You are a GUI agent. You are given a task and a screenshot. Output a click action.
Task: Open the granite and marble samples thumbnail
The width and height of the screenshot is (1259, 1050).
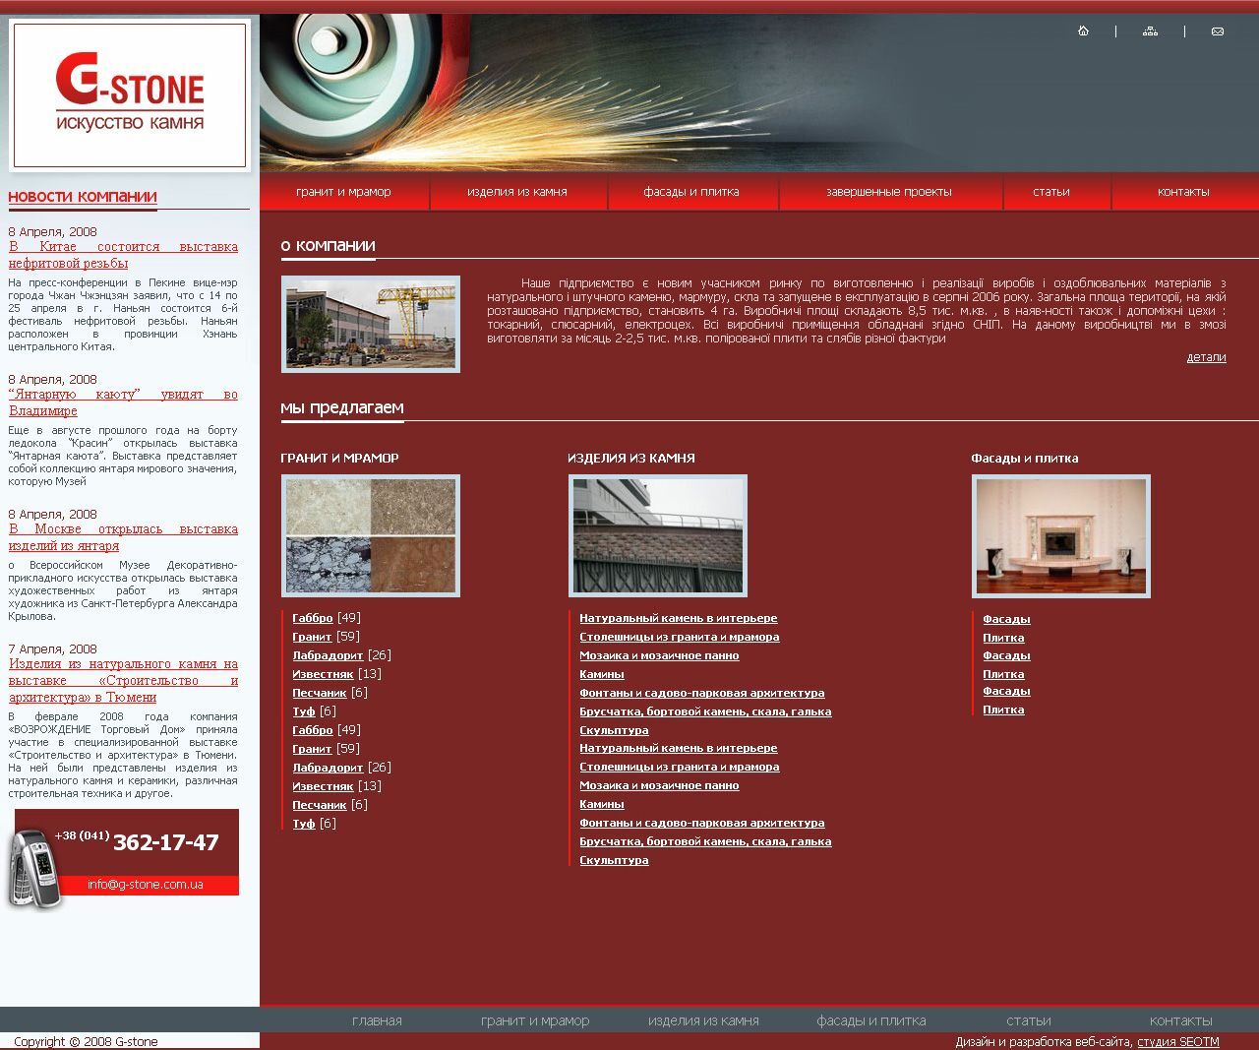(x=371, y=535)
